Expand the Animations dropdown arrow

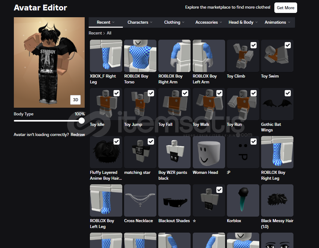pyautogui.click(x=289, y=22)
